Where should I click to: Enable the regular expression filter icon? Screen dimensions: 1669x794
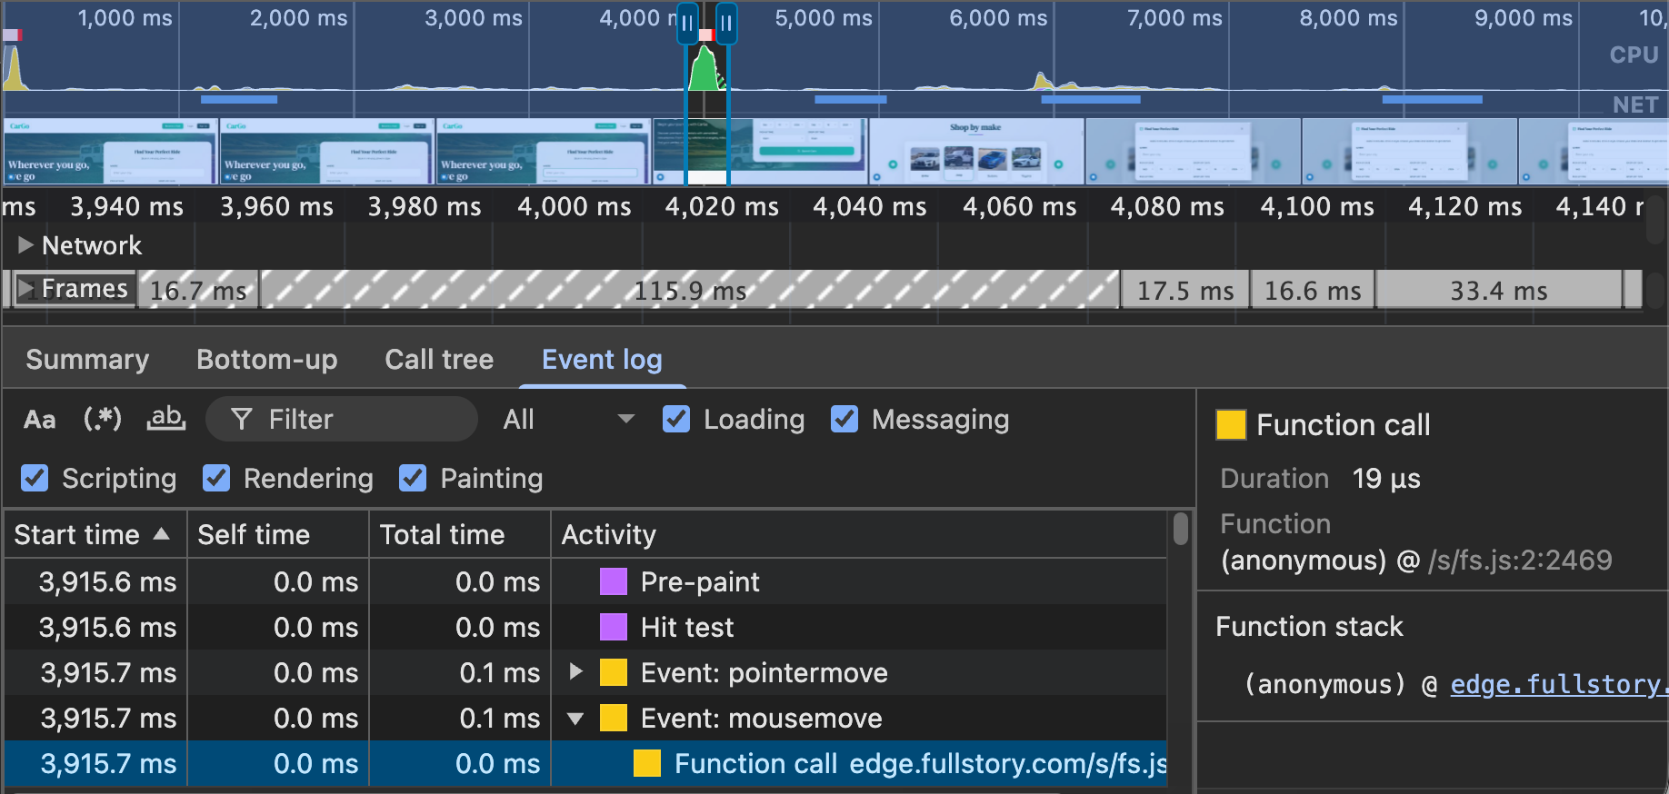102,419
